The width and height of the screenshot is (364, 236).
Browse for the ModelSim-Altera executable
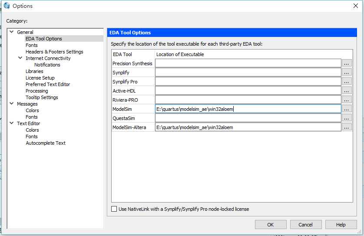[346, 127]
